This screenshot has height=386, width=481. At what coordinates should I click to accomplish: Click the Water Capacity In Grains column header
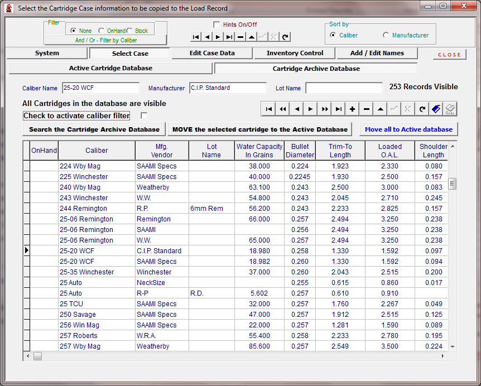pos(259,151)
